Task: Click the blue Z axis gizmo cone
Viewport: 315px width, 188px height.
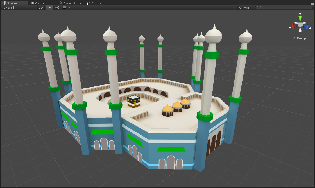Action: click(x=305, y=26)
